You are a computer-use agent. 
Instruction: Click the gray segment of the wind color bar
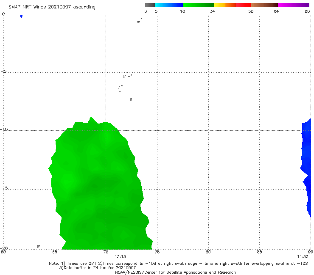click(x=150, y=5)
